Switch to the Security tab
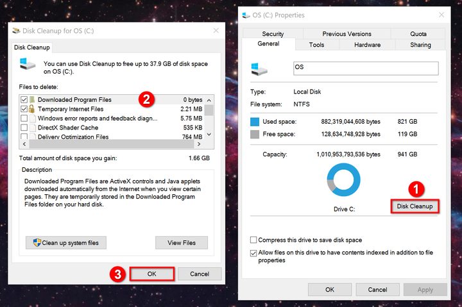The height and width of the screenshot is (307, 462). coord(273,34)
